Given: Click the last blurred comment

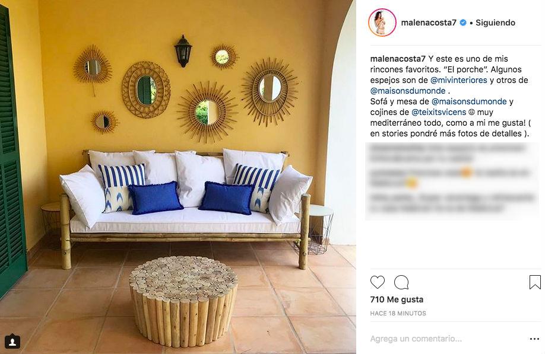Looking at the screenshot, I should click(x=452, y=203).
